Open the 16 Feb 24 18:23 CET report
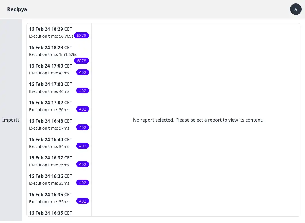The width and height of the screenshot is (305, 223). point(59,51)
